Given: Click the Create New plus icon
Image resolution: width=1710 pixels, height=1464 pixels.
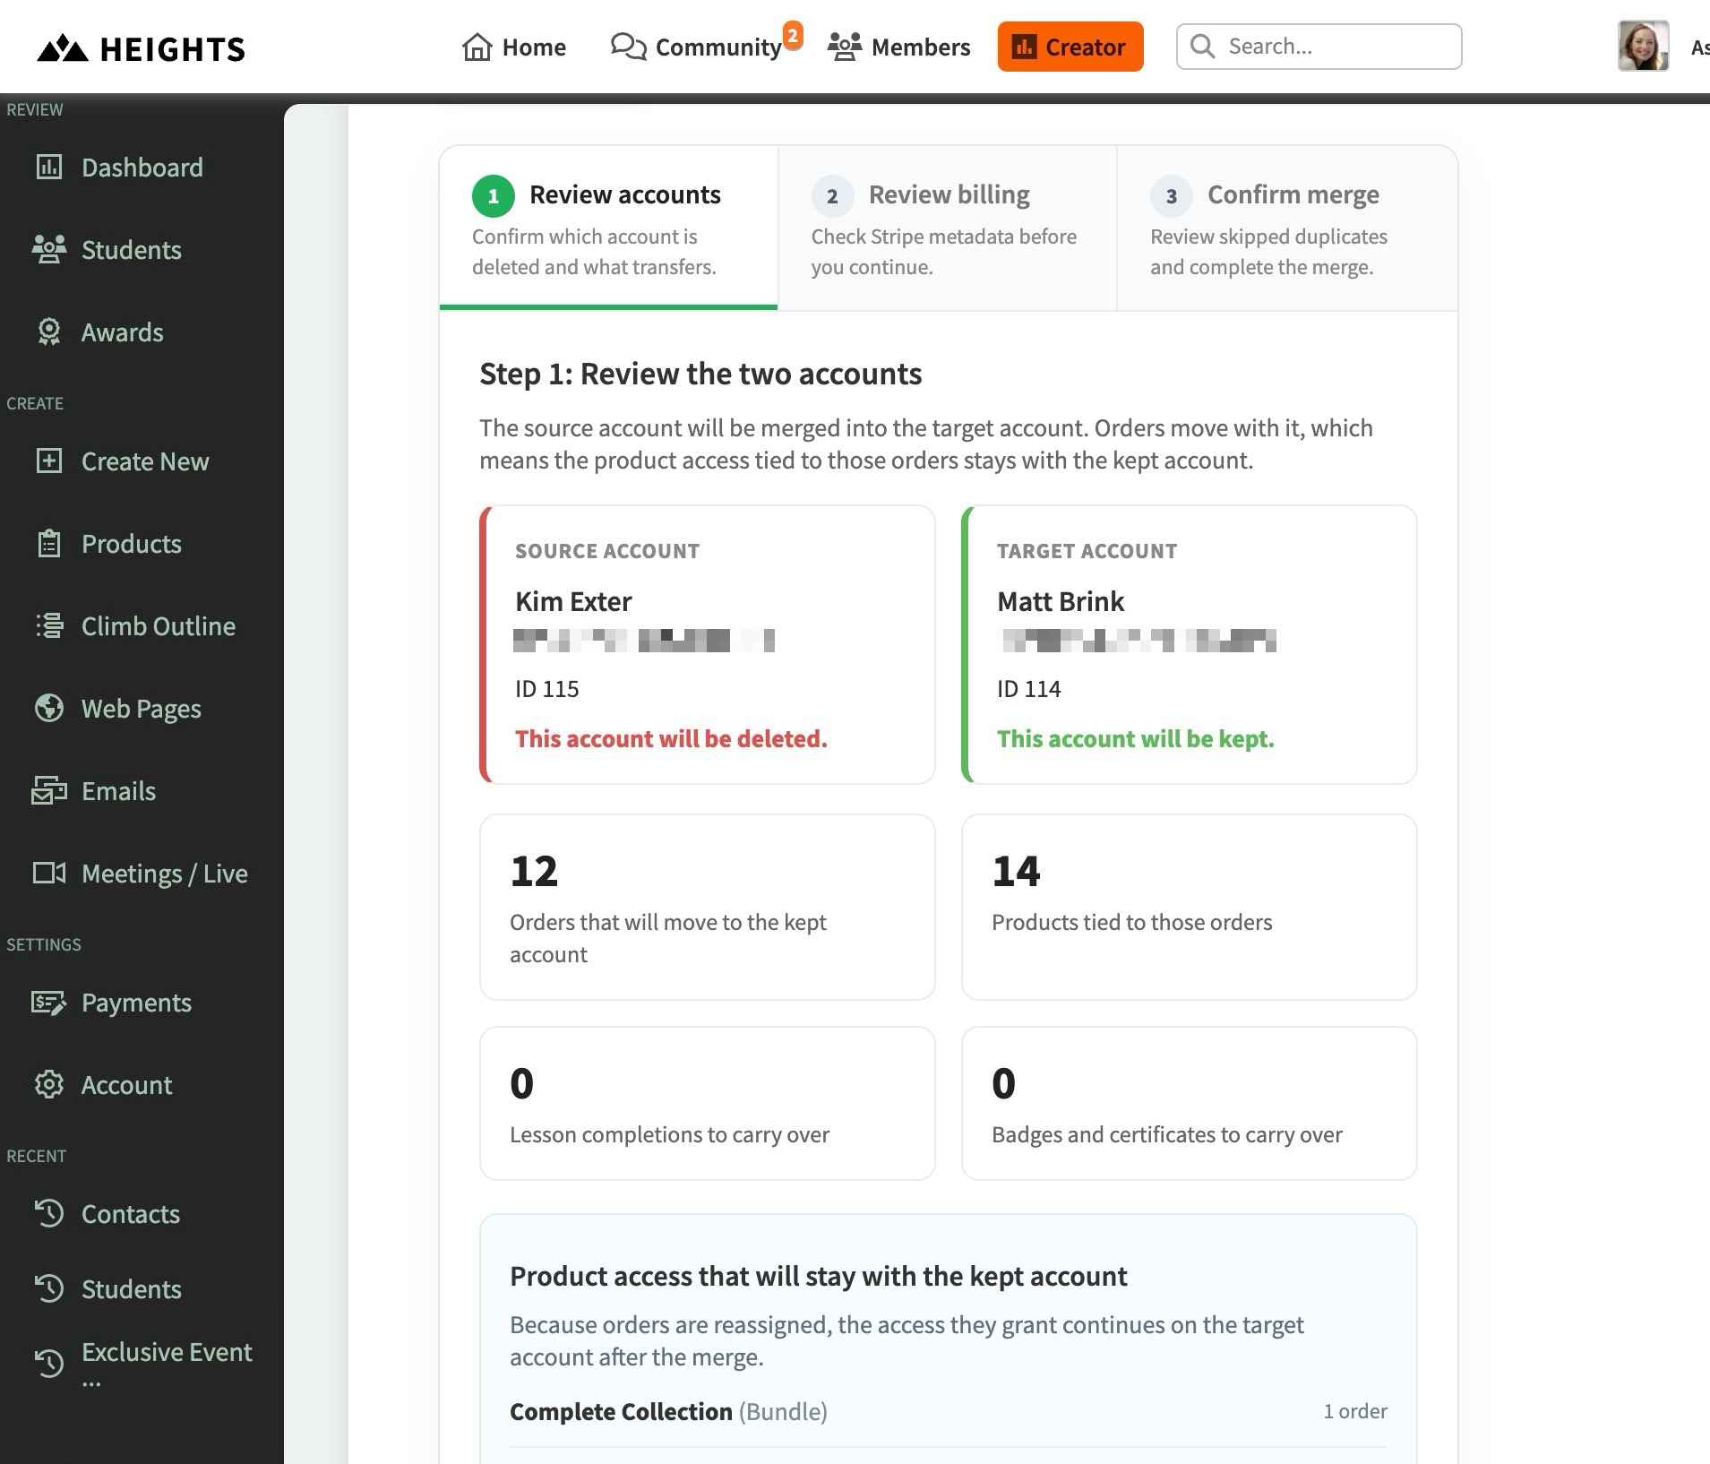Looking at the screenshot, I should pyautogui.click(x=49, y=461).
